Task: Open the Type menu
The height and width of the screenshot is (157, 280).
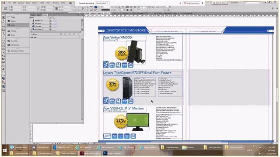Action: (28, 3)
